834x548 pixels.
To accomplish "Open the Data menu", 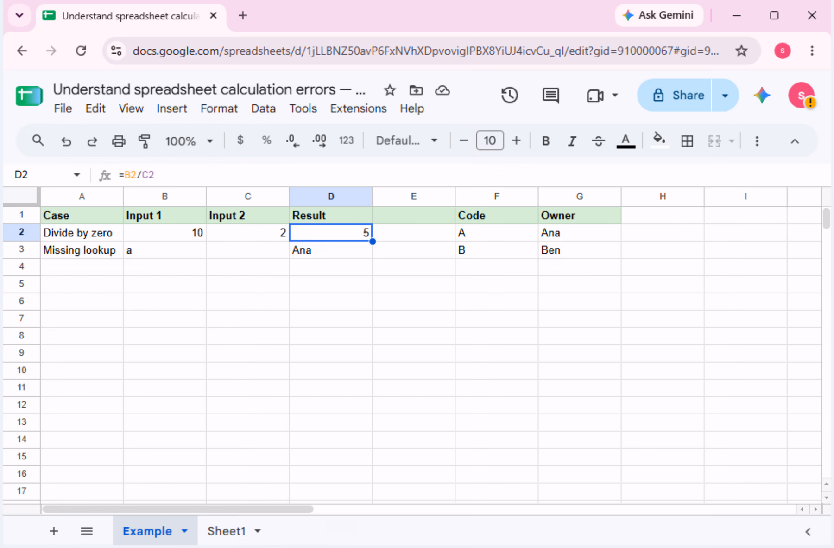I will pos(263,108).
